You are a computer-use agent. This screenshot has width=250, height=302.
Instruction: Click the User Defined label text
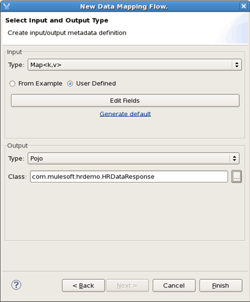(96, 84)
